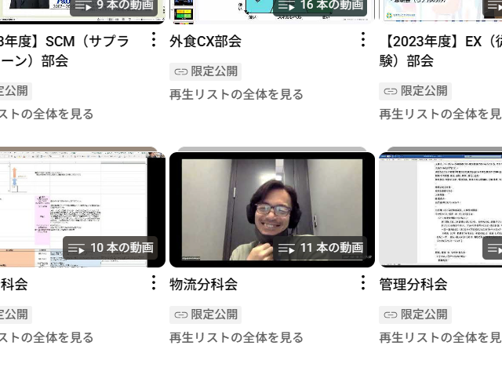Open the more options menu for 外食CX部会
Image resolution: width=502 pixels, height=382 pixels.
[362, 39]
